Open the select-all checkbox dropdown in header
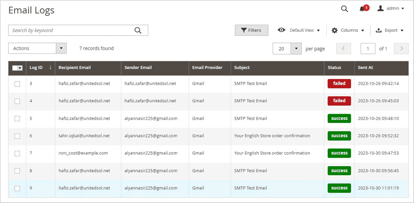This screenshot has width=414, height=203. point(20,68)
